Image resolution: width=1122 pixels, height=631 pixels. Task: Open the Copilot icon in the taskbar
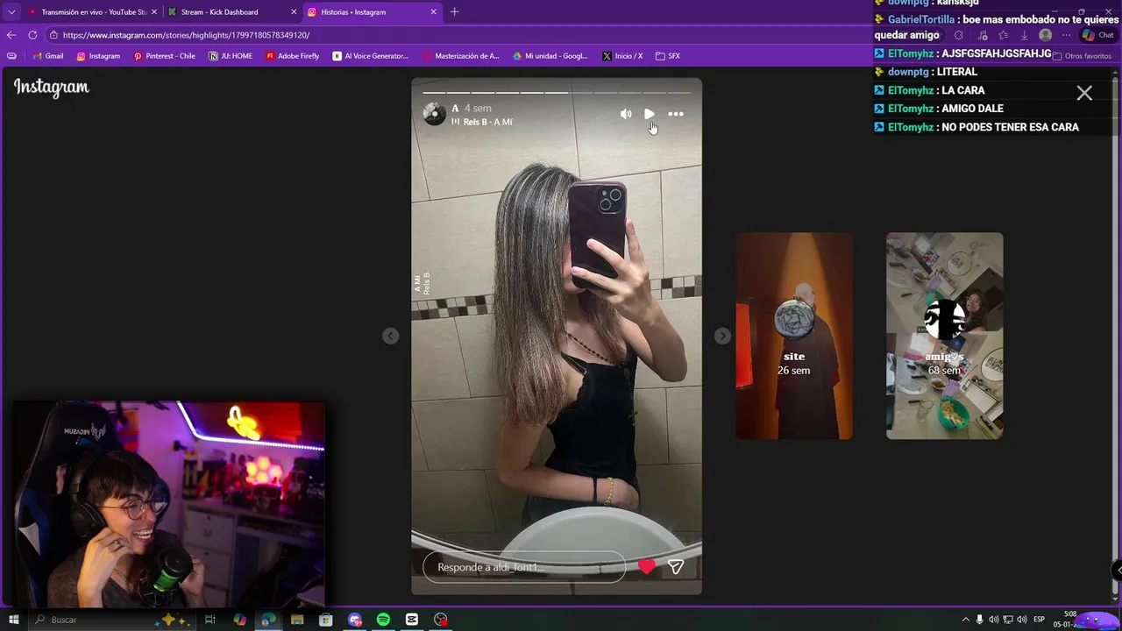[239, 620]
